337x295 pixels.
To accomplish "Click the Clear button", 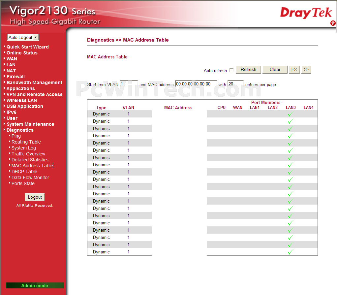I will pos(275,70).
